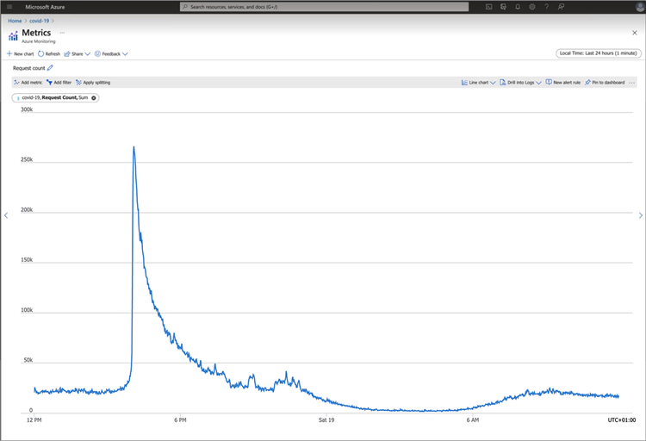Click the 250k y-axis label
The height and width of the screenshot is (441, 646).
[27, 159]
